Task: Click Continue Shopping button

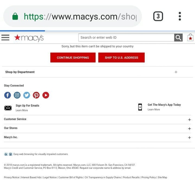Action: click(73, 58)
